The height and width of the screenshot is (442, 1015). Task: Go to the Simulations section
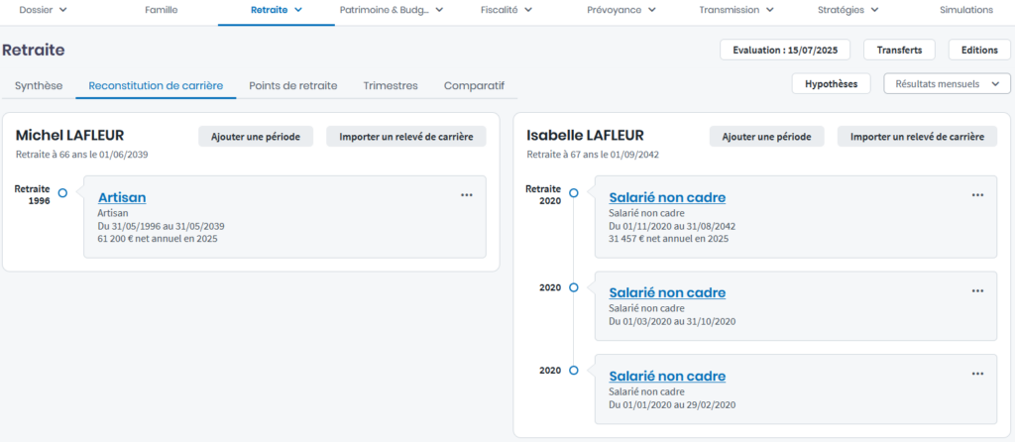click(965, 10)
